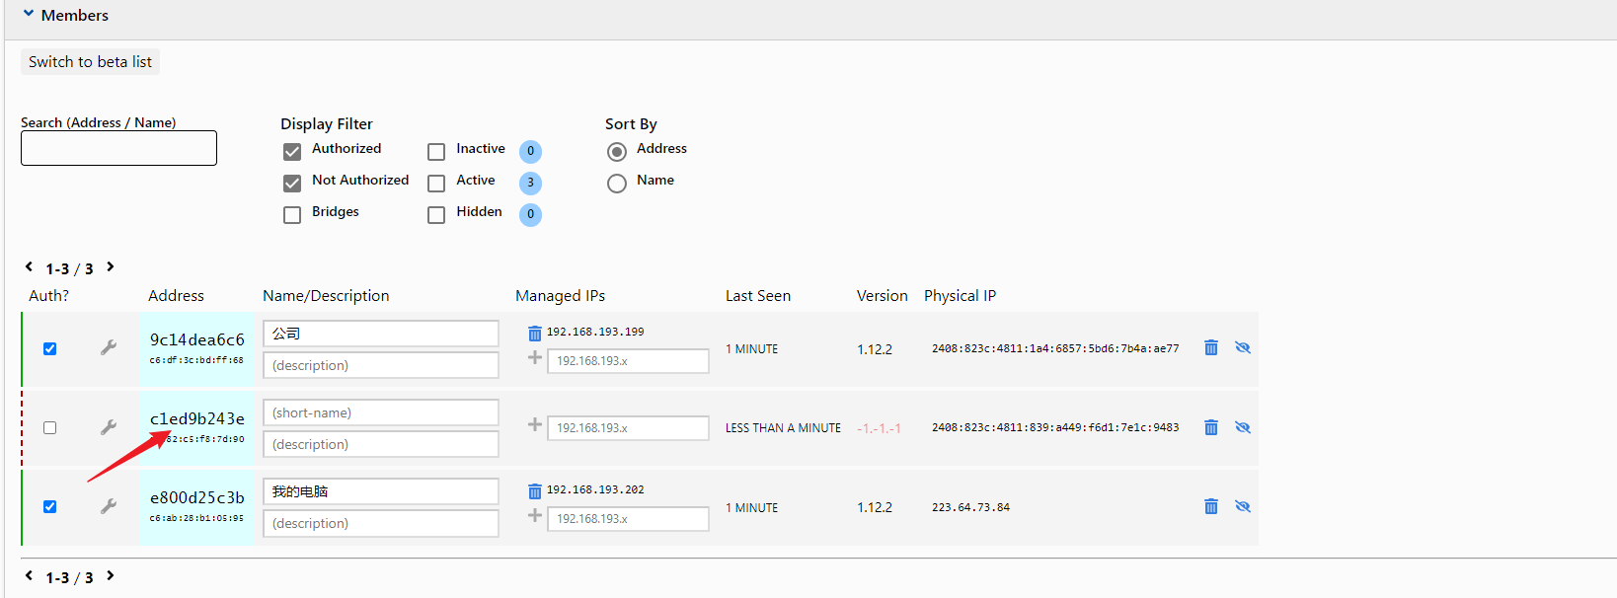Collapse the Members section

coord(29,15)
